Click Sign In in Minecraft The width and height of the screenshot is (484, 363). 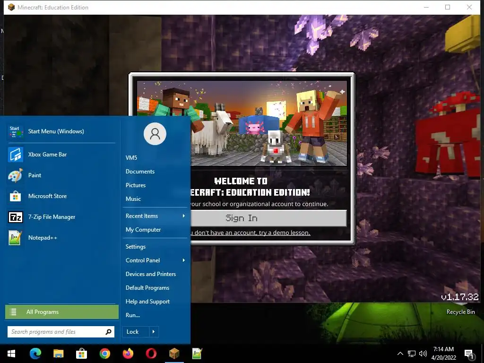[x=268, y=218]
